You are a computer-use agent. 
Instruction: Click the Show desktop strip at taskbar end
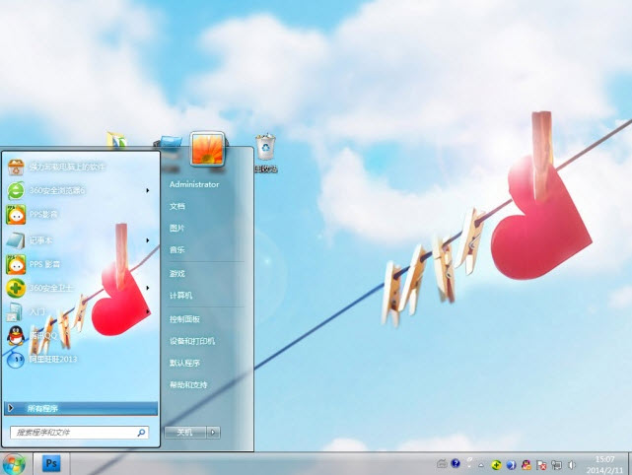click(629, 464)
